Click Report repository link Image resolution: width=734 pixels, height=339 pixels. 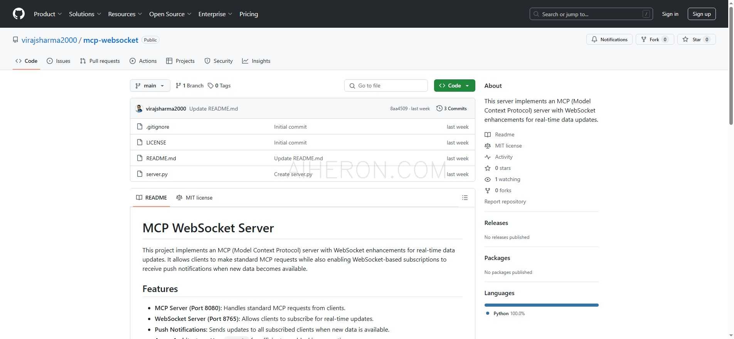pyautogui.click(x=505, y=201)
